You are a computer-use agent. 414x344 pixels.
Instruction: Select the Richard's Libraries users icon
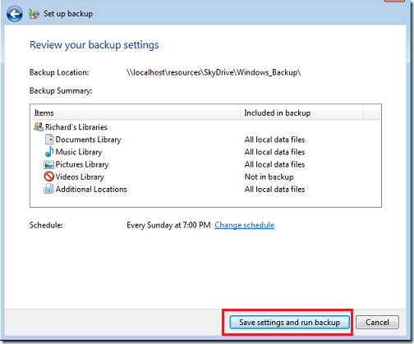coord(39,126)
